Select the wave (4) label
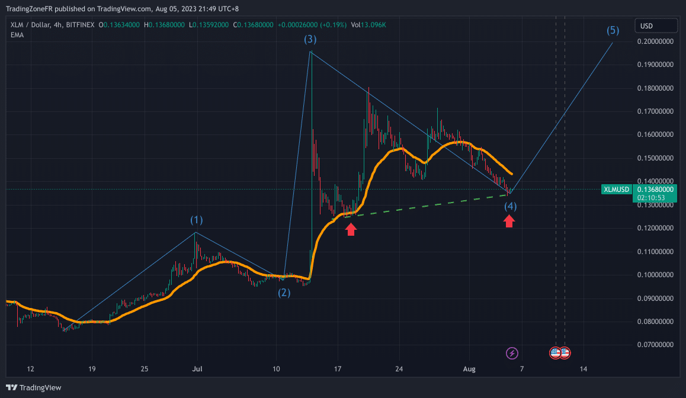Screen dimensions: 686x398 point(511,206)
